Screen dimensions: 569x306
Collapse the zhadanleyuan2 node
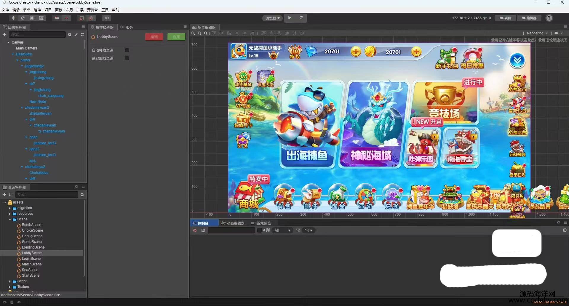(x=22, y=108)
